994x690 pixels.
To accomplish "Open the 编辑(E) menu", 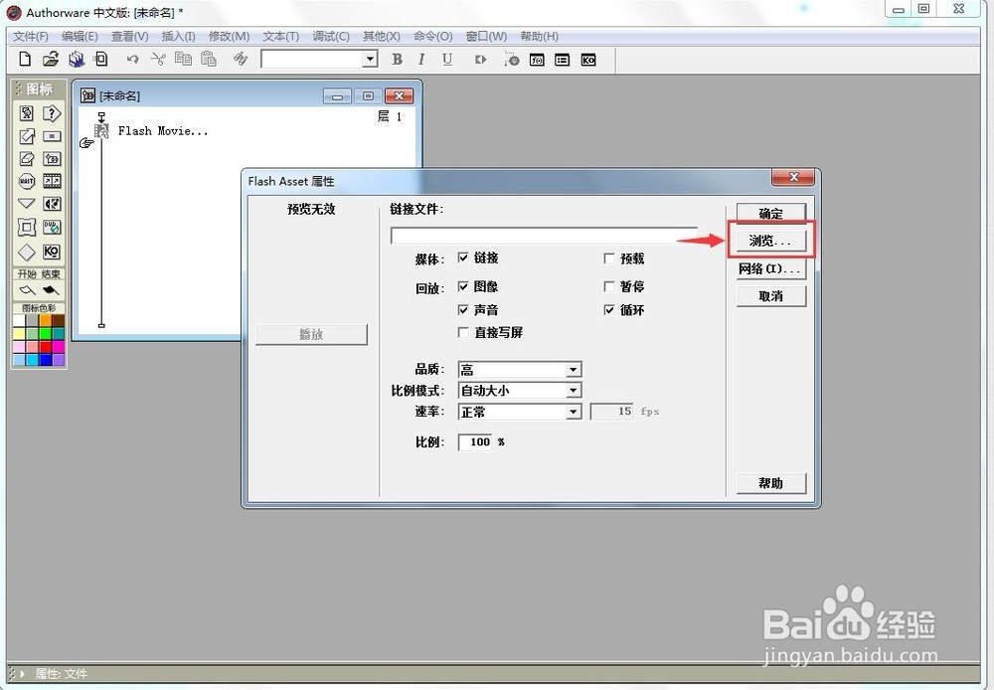I will (x=80, y=36).
